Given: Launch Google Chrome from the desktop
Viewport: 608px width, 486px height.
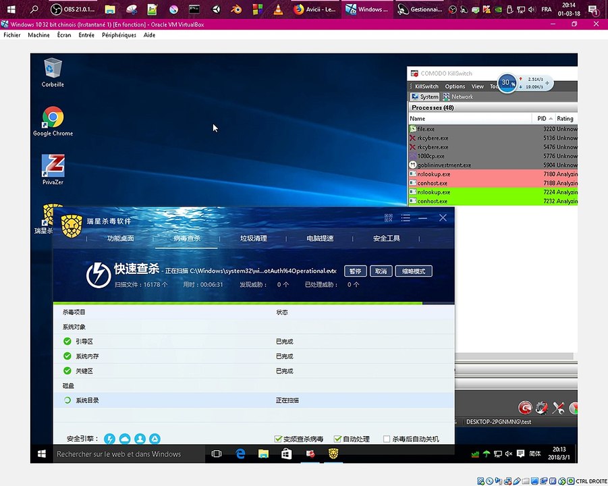Looking at the screenshot, I should pyautogui.click(x=53, y=121).
